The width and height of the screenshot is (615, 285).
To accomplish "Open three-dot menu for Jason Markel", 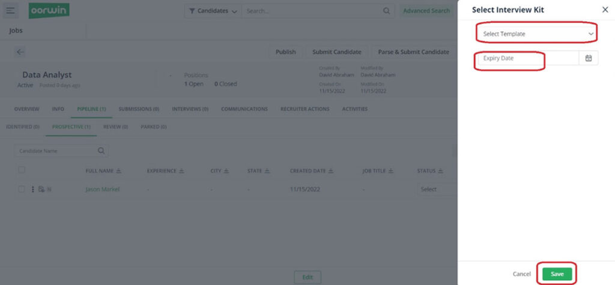I will 32,190.
